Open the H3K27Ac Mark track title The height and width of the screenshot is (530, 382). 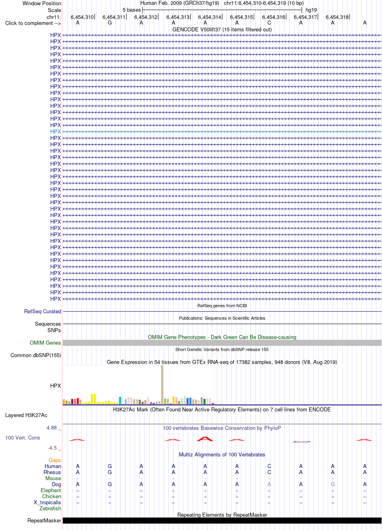click(x=222, y=409)
